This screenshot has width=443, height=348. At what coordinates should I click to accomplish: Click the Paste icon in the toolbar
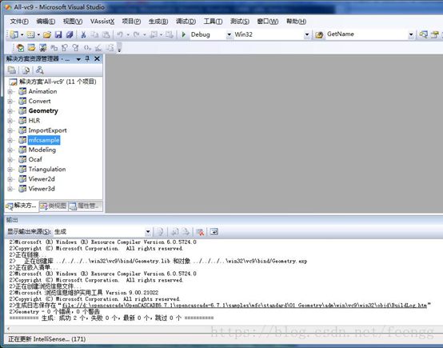click(106, 34)
